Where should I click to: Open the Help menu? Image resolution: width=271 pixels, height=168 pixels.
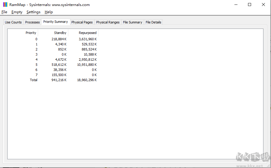click(x=49, y=12)
